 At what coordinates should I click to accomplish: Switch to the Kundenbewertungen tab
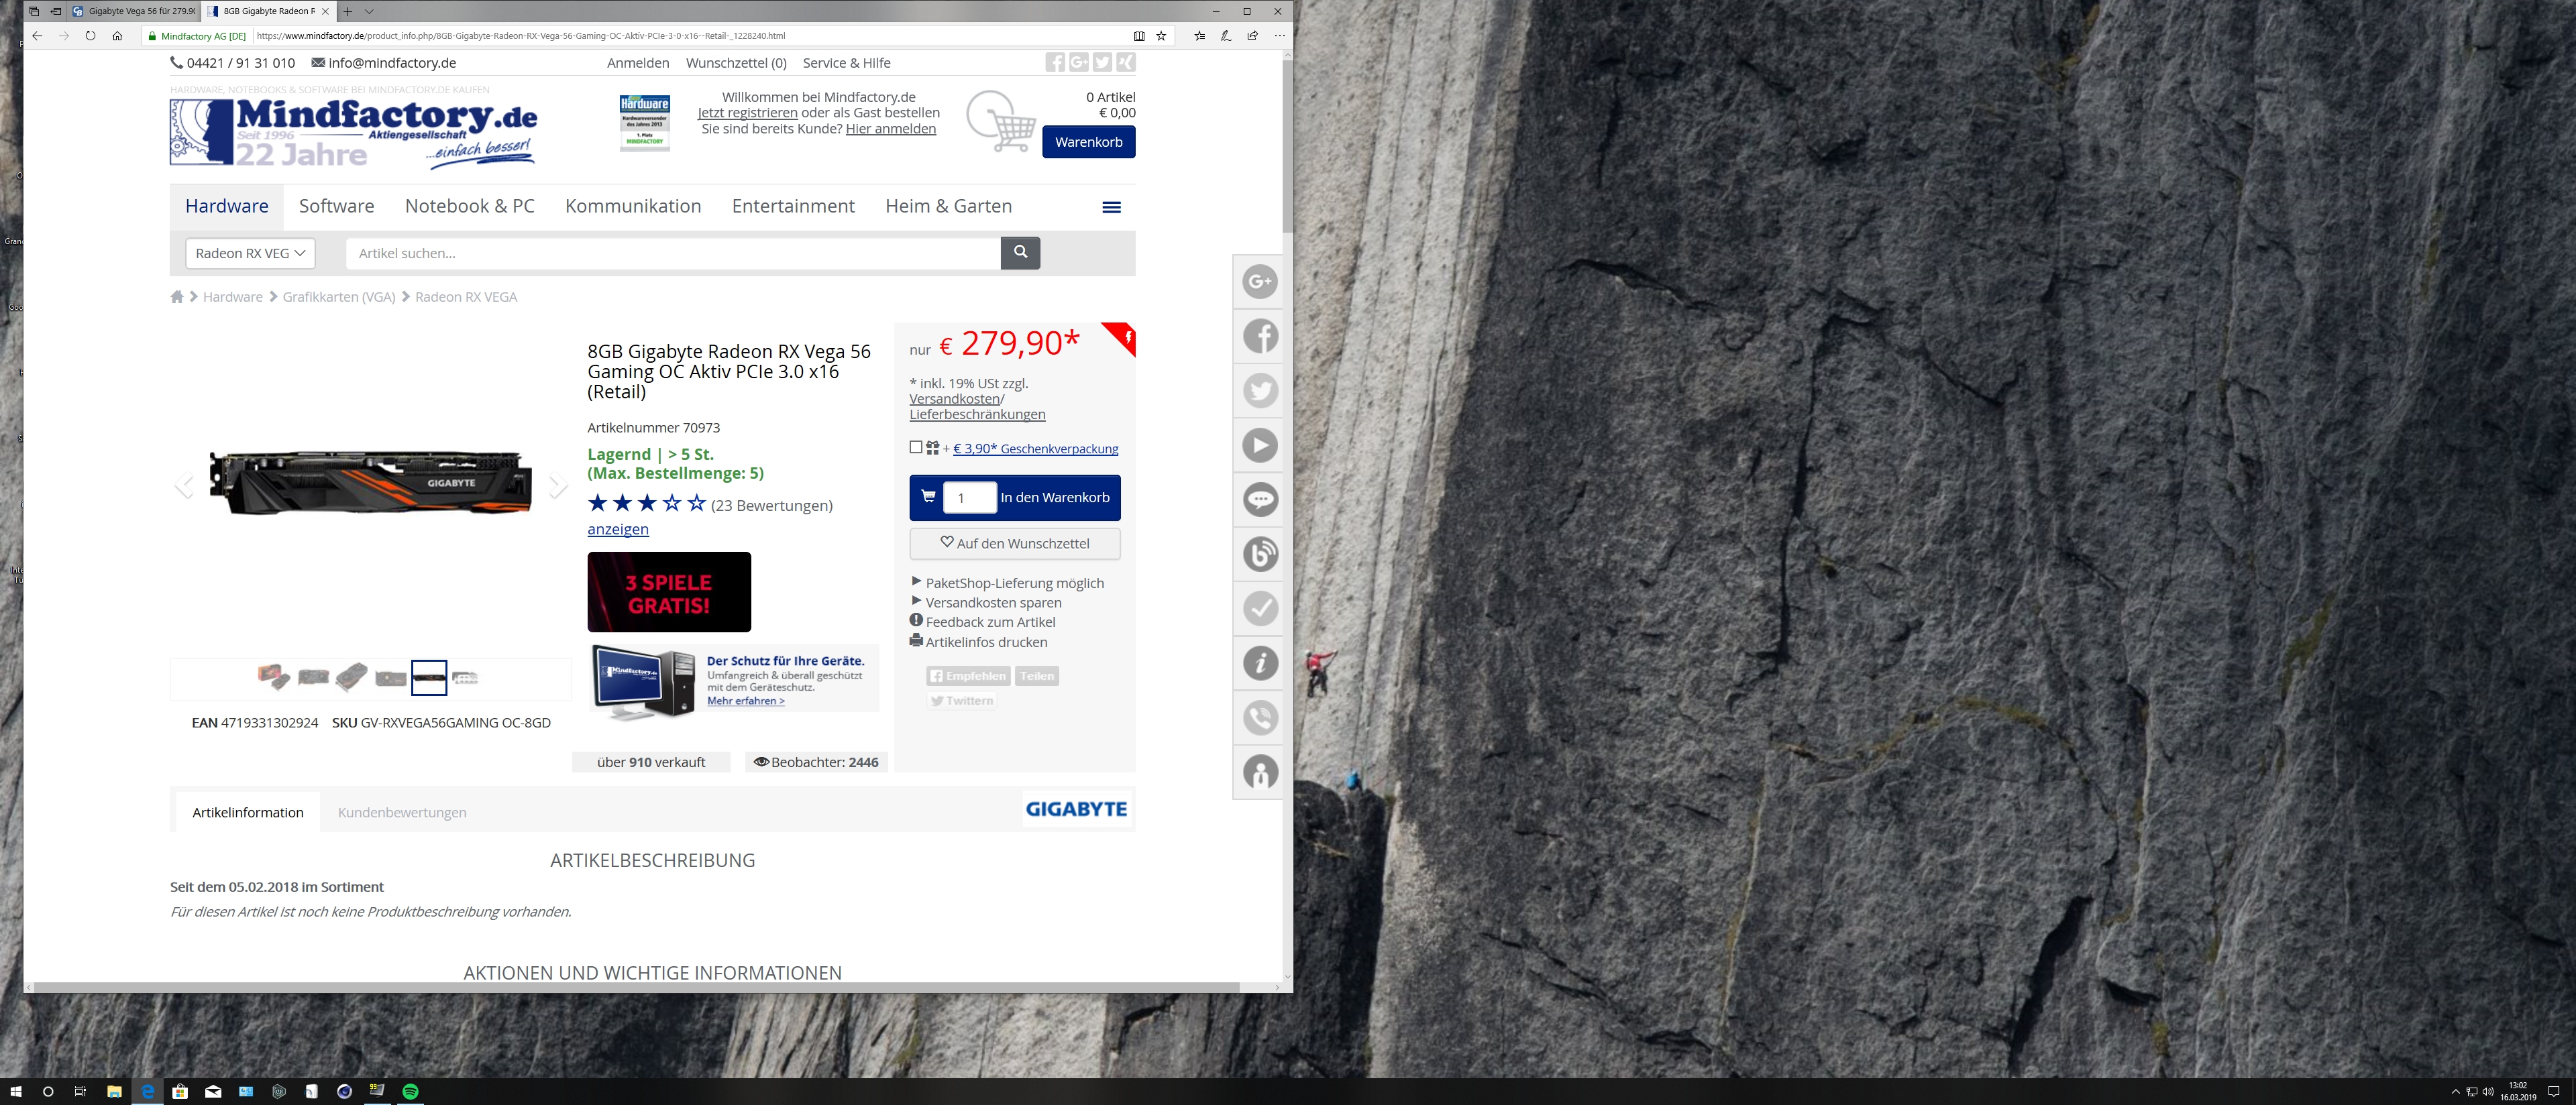tap(402, 812)
